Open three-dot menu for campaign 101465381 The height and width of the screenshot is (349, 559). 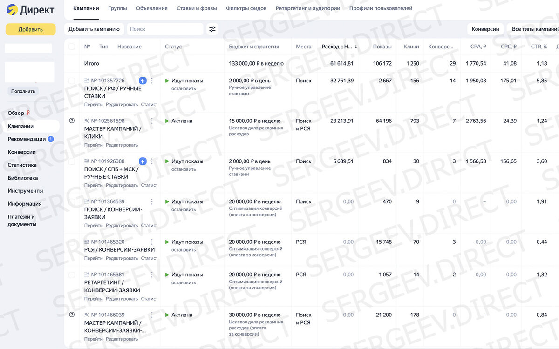152,275
